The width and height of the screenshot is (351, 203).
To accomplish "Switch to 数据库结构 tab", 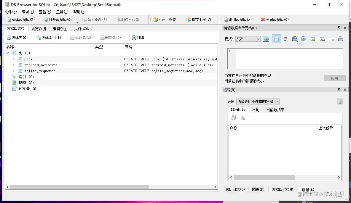I will click(16, 28).
